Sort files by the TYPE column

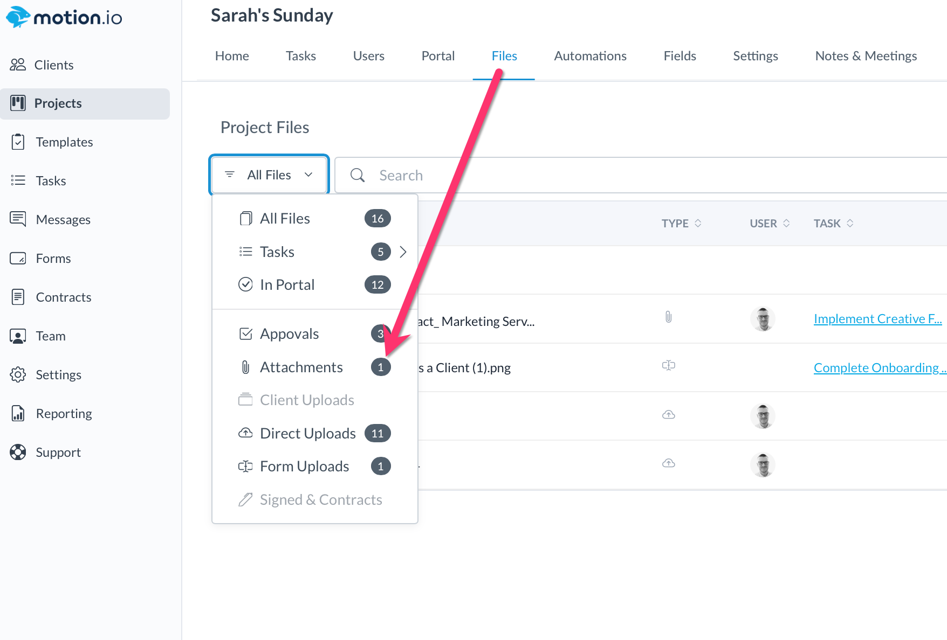(681, 224)
